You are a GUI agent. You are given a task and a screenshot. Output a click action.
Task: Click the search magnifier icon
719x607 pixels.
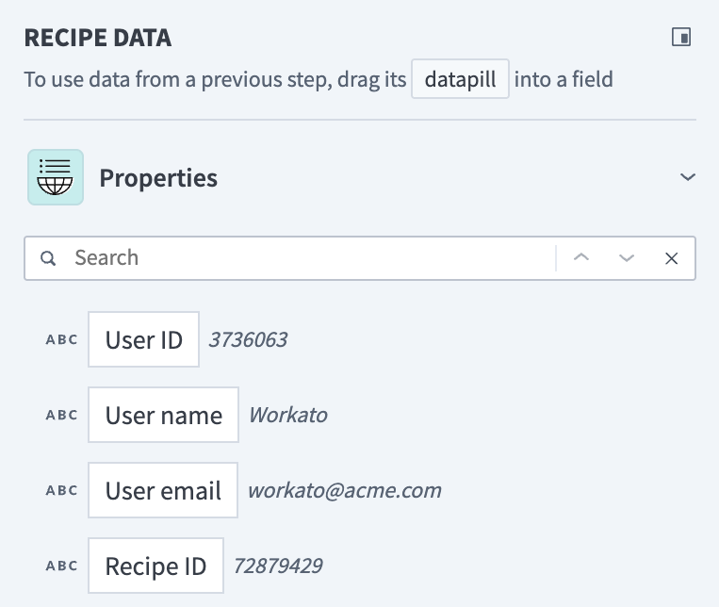coord(48,258)
